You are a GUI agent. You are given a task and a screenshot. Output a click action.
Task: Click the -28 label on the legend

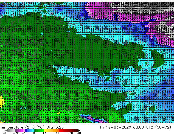pos(6,133)
